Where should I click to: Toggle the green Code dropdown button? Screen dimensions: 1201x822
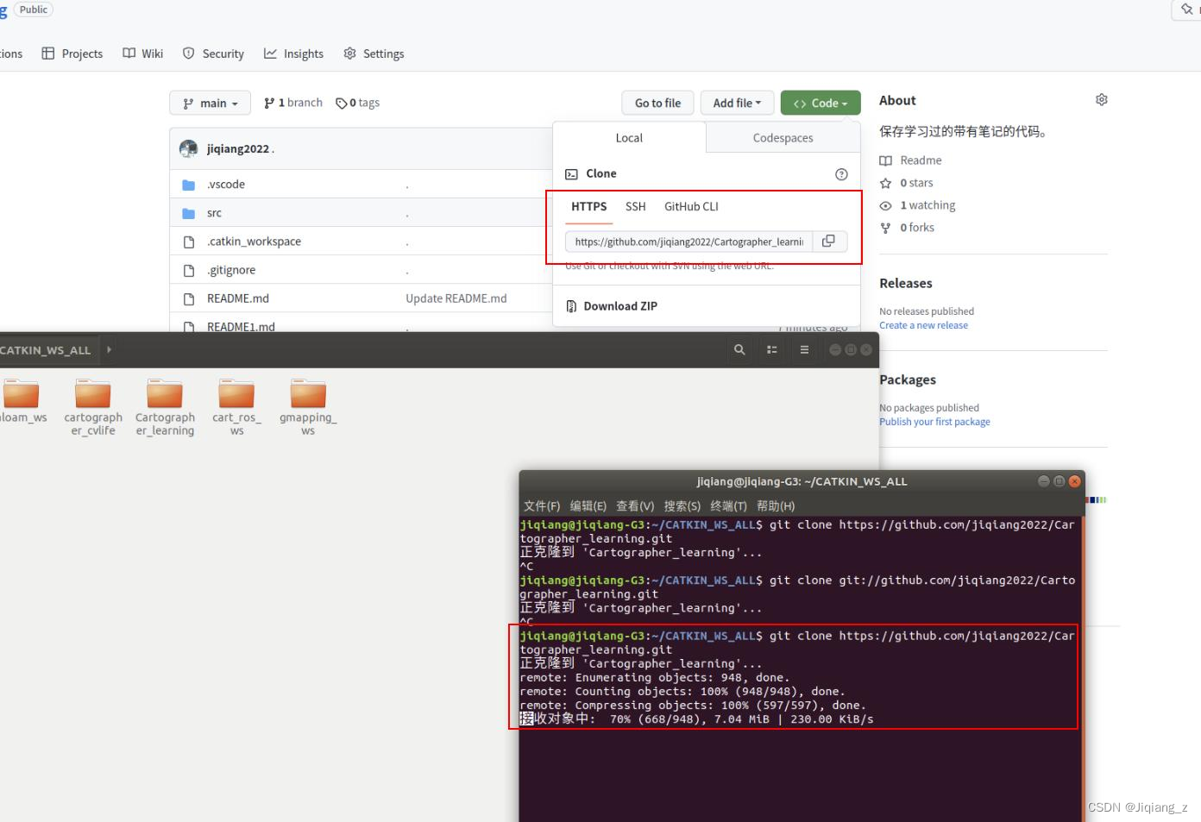click(821, 103)
